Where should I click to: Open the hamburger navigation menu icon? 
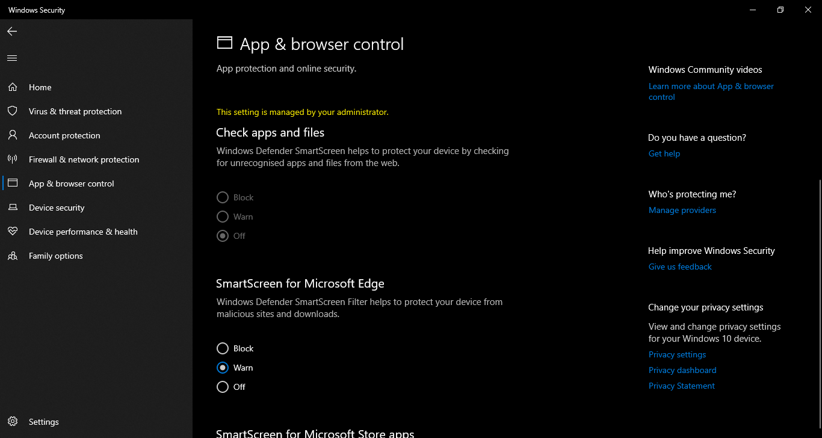click(12, 58)
